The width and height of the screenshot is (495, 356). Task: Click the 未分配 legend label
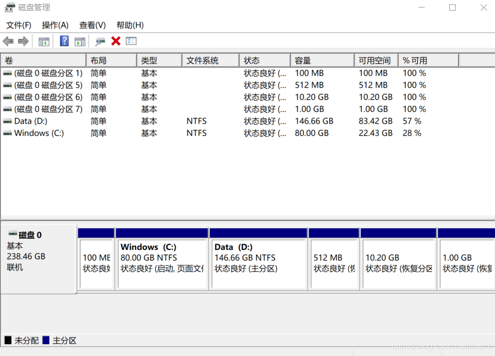pyautogui.click(x=27, y=341)
